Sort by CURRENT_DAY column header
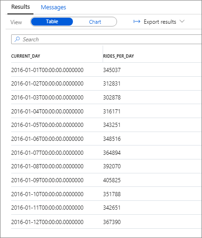The image size is (202, 238). (x=26, y=56)
